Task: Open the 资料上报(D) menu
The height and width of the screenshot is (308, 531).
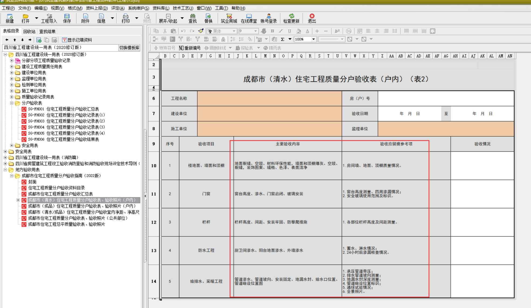Action: pyautogui.click(x=97, y=8)
